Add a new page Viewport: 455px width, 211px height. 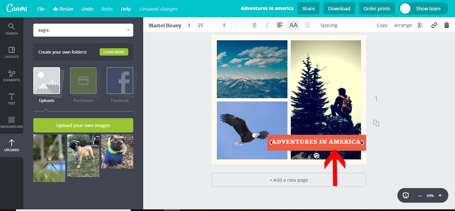click(288, 180)
